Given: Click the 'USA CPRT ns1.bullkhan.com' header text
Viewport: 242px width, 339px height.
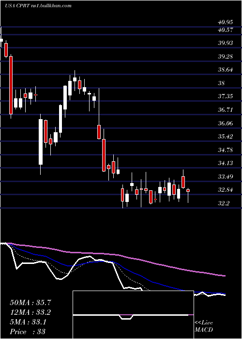Looking at the screenshot, I should coord(38,6).
